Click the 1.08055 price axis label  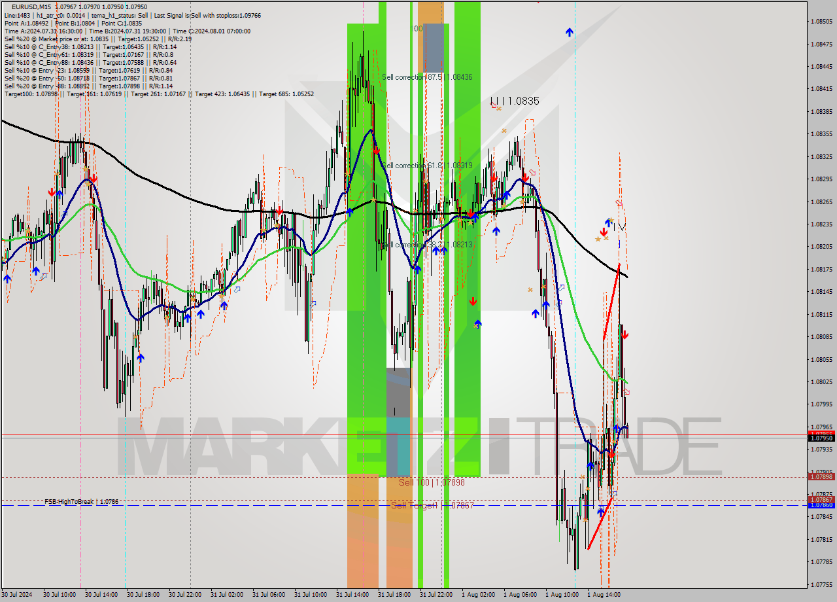click(x=821, y=360)
